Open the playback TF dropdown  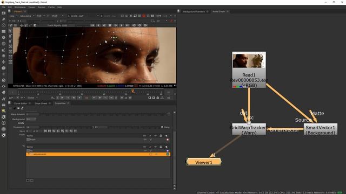tap(23, 98)
